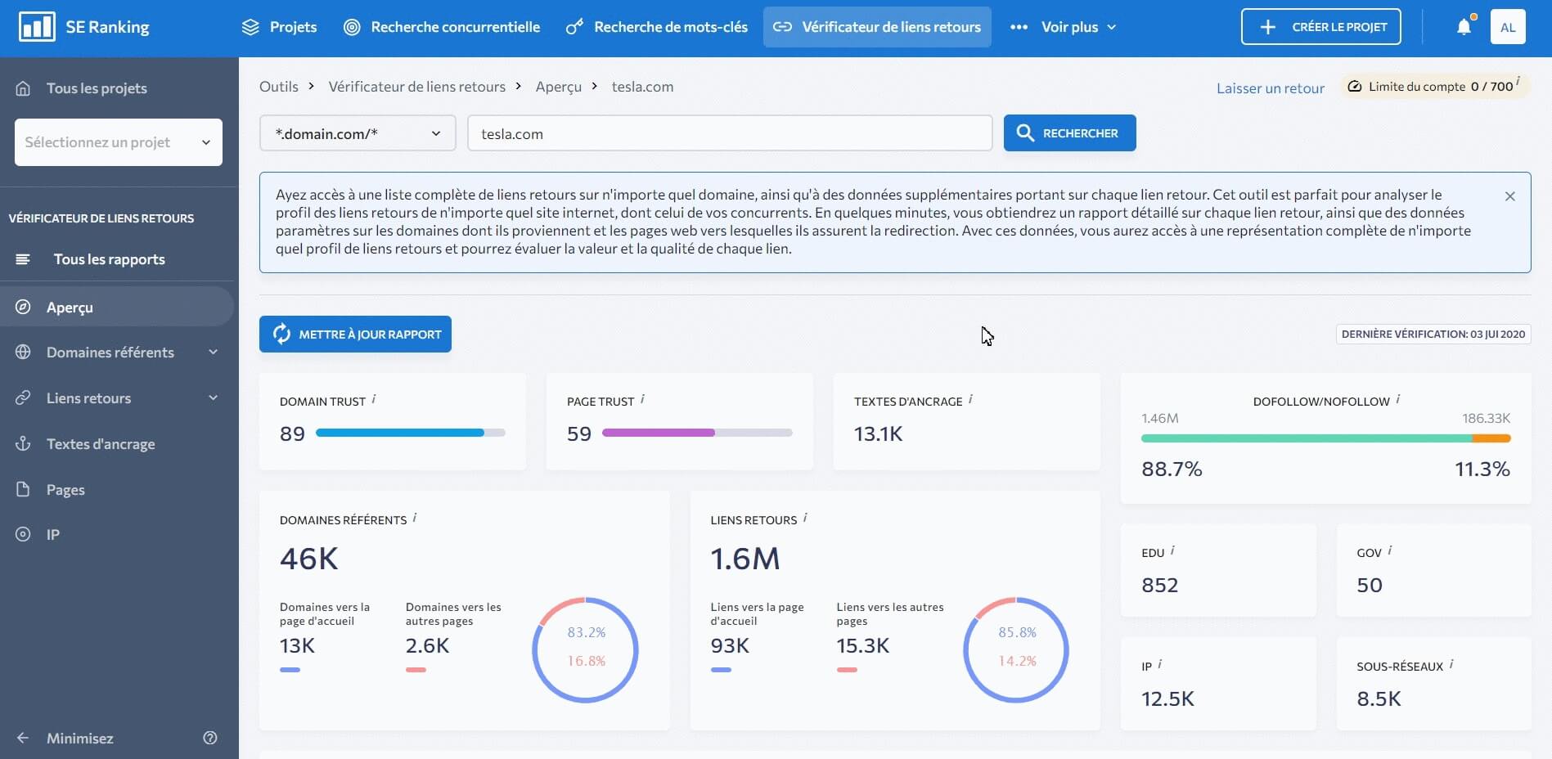Click info icon next to IP card title
The height and width of the screenshot is (759, 1552).
(x=1160, y=664)
